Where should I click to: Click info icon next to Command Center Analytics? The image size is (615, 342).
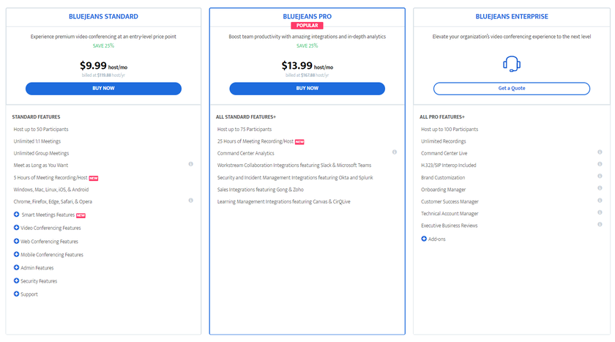(395, 152)
